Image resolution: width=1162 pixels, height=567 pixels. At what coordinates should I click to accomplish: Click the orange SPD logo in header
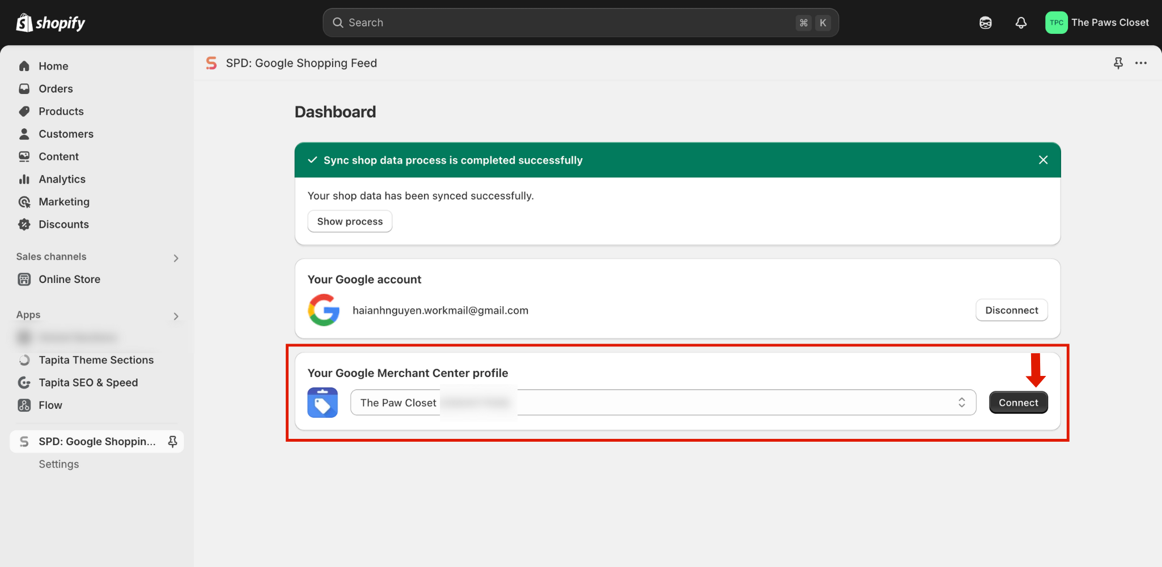click(x=211, y=63)
